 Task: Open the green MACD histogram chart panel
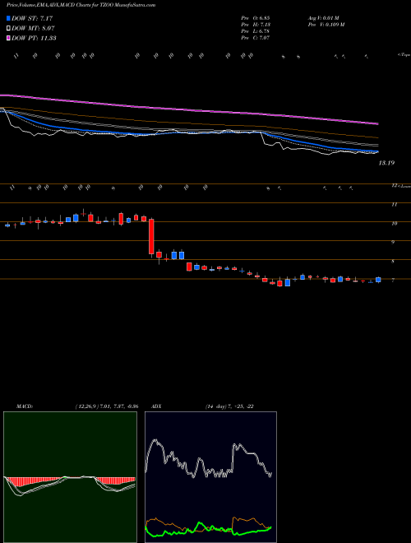70,477
